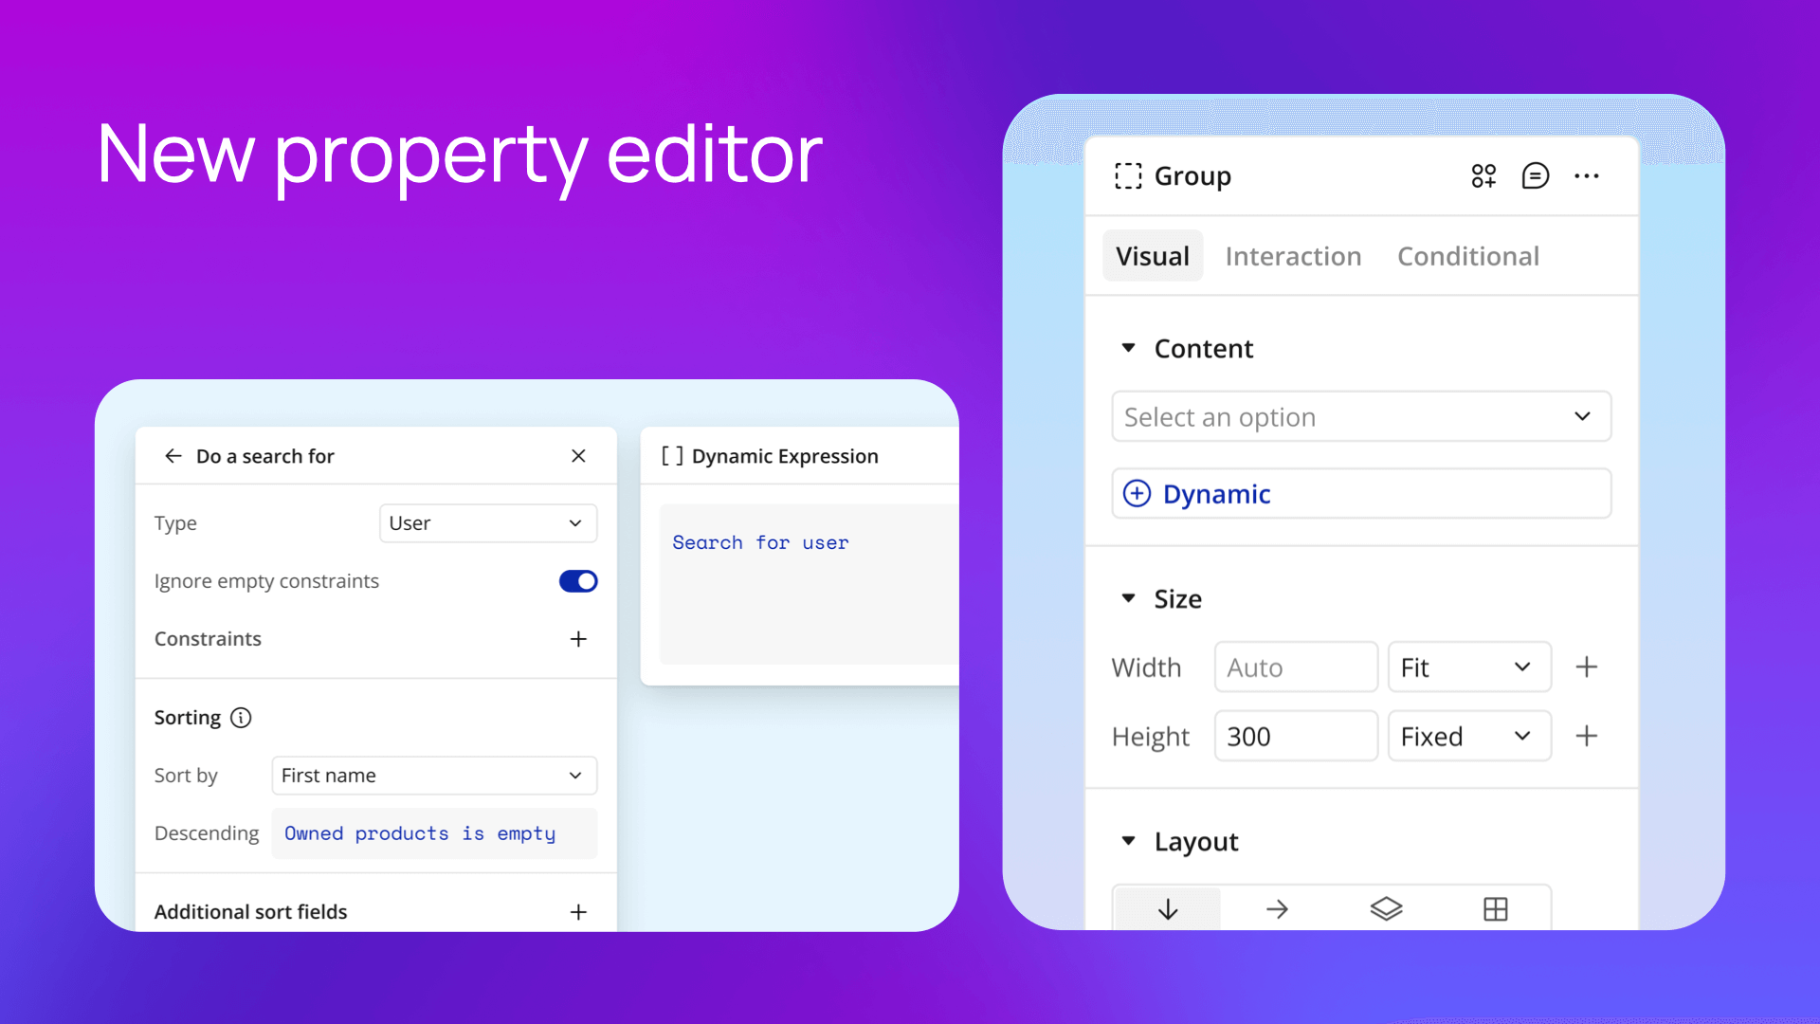
Task: Collapse the Content section
Action: (1128, 348)
